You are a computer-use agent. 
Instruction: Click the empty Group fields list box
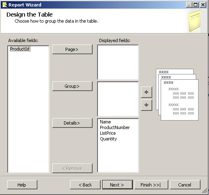[118, 99]
